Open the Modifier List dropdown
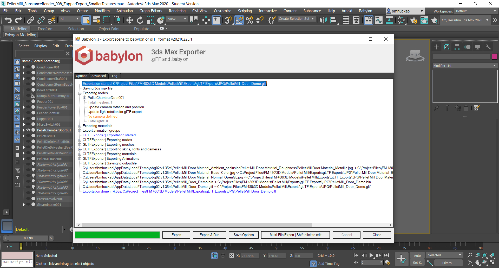 coord(465,66)
